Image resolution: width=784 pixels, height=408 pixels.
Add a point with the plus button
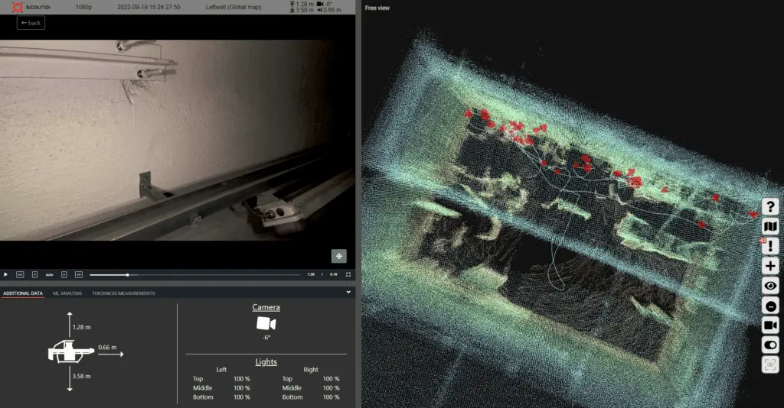click(x=770, y=266)
